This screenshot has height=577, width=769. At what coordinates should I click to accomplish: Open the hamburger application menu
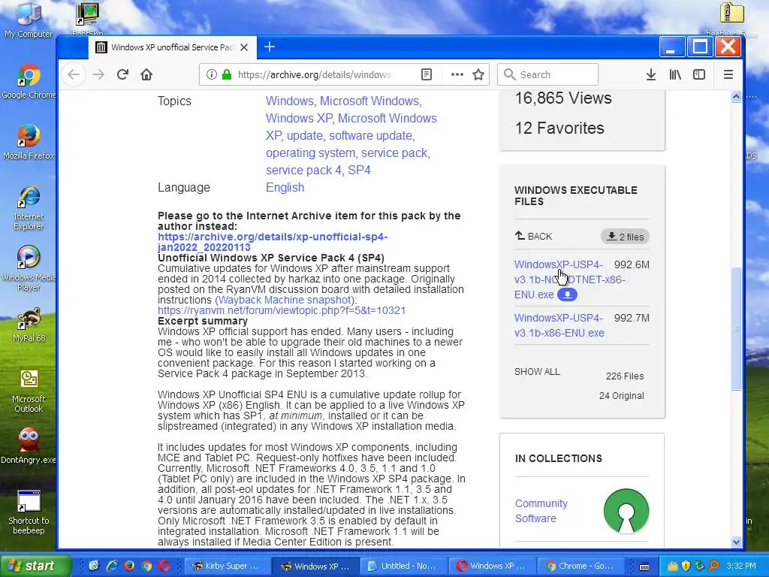pos(728,74)
